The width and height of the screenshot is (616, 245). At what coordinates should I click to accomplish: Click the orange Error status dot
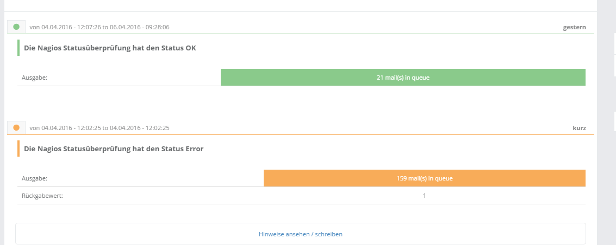point(16,127)
